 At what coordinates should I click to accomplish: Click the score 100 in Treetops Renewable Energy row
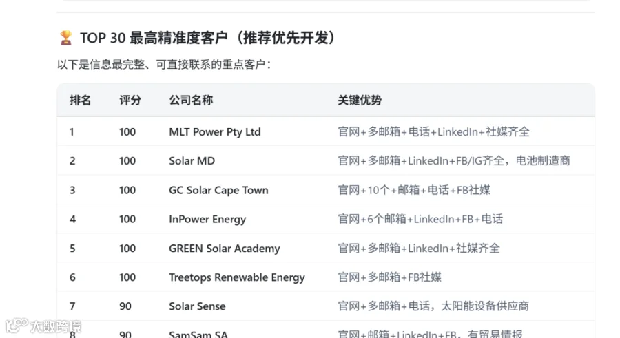[127, 277]
